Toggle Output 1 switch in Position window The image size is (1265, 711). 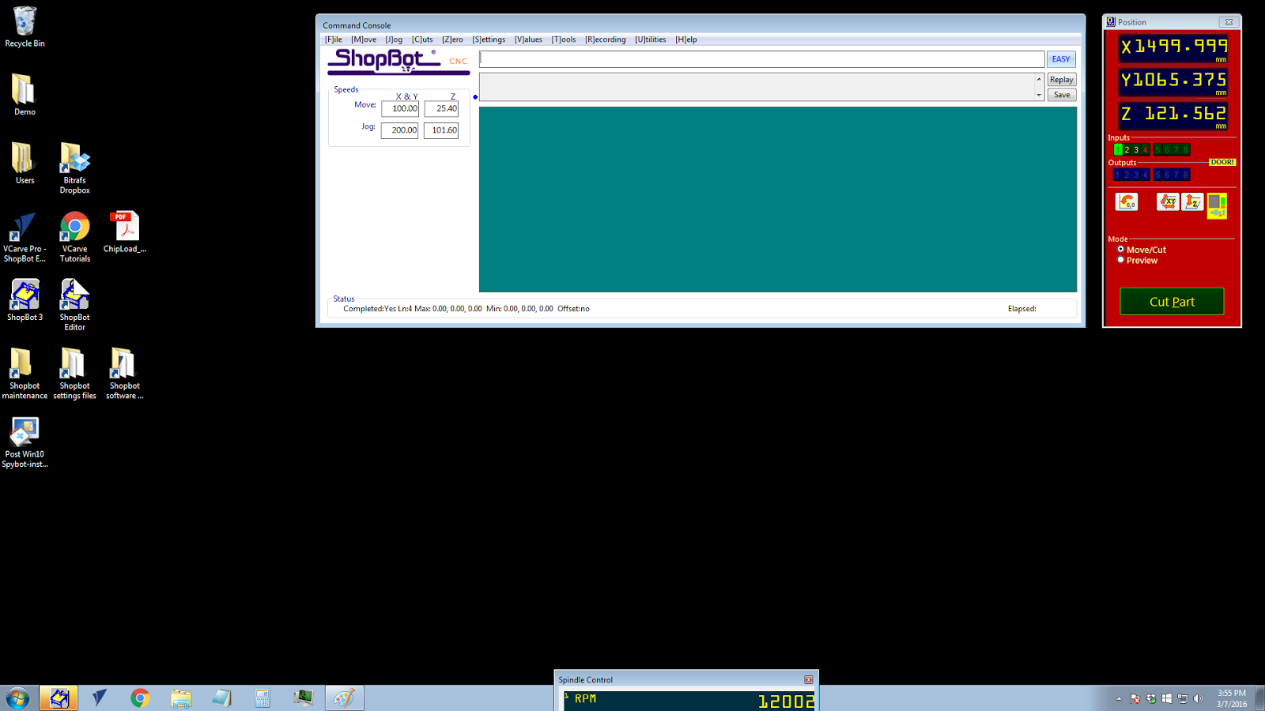tap(1118, 175)
